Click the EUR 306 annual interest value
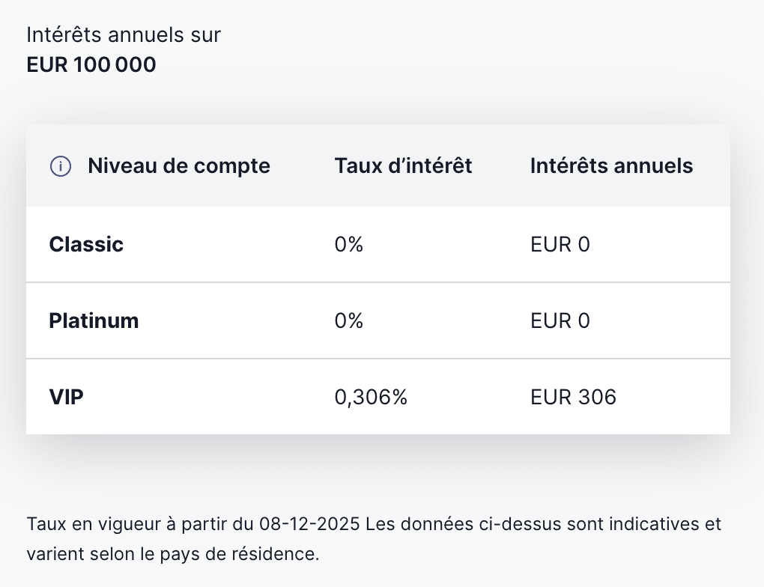 [x=573, y=397]
